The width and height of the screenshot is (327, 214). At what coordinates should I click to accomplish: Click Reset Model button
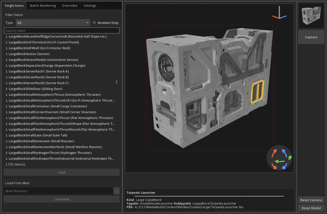[311, 208]
